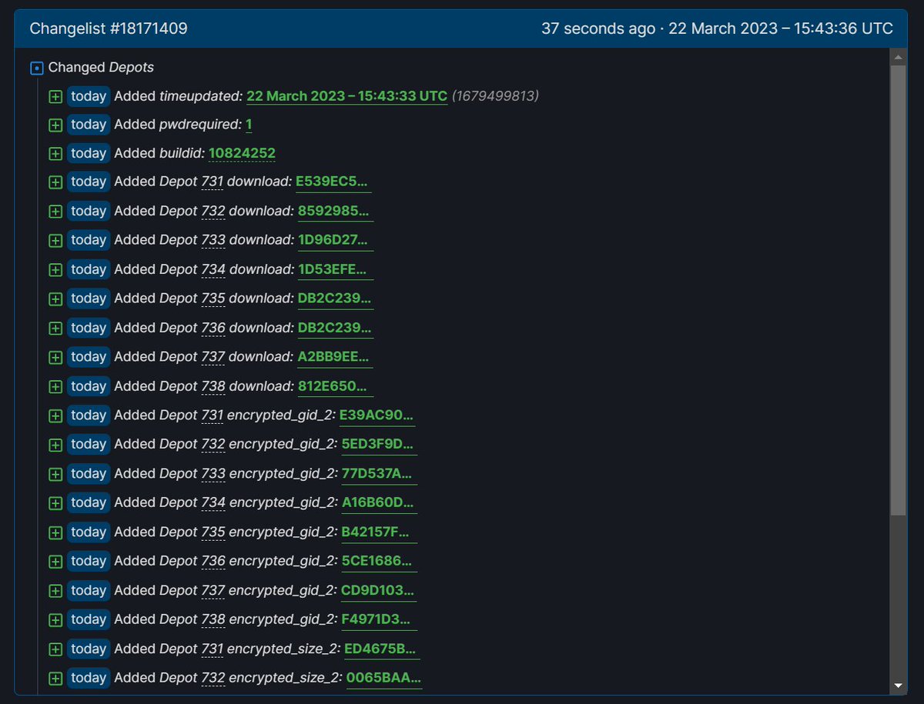Open depot 734 link in download row

[x=213, y=270]
